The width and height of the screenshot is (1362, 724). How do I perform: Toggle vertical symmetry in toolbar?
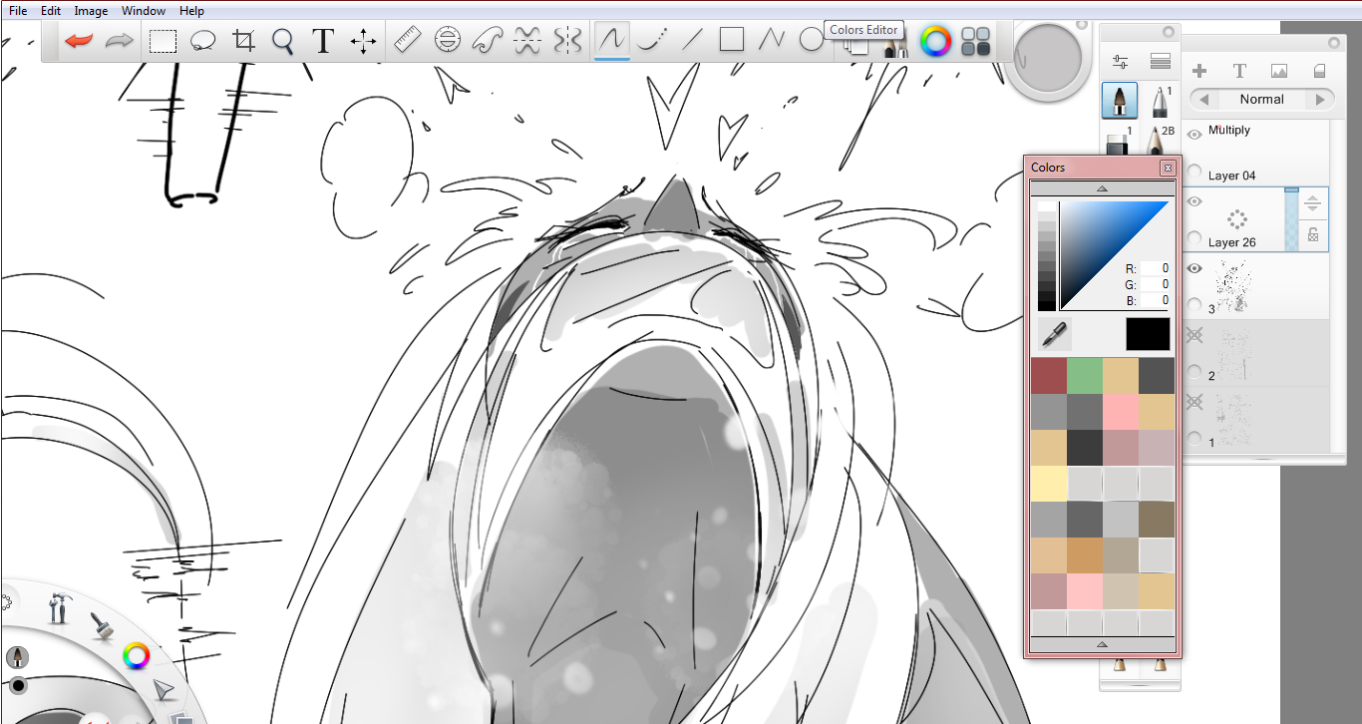tap(567, 41)
